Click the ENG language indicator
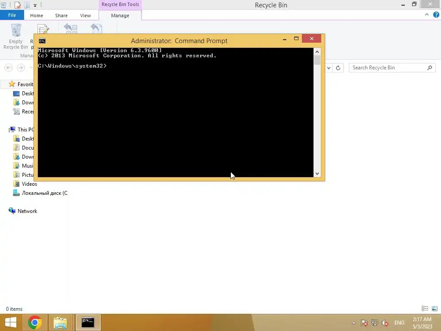Image resolution: width=441 pixels, height=331 pixels. pyautogui.click(x=399, y=322)
